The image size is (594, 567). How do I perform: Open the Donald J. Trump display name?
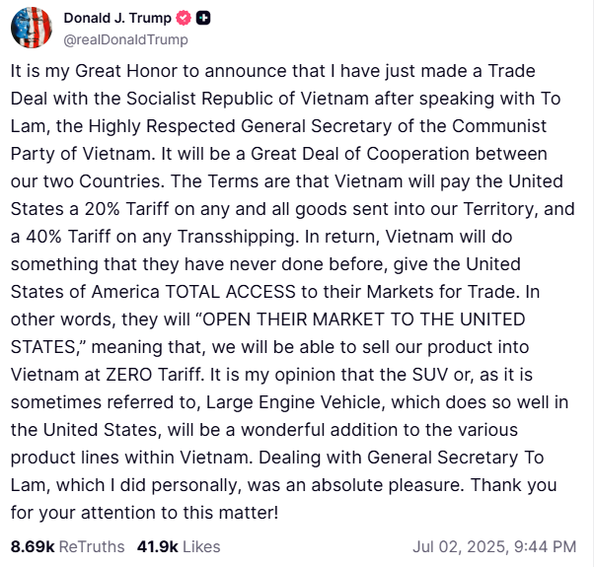click(117, 18)
